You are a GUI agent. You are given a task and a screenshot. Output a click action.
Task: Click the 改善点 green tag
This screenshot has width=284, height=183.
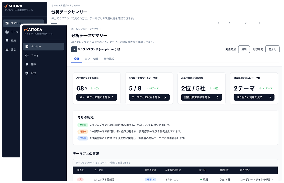tap(83, 125)
